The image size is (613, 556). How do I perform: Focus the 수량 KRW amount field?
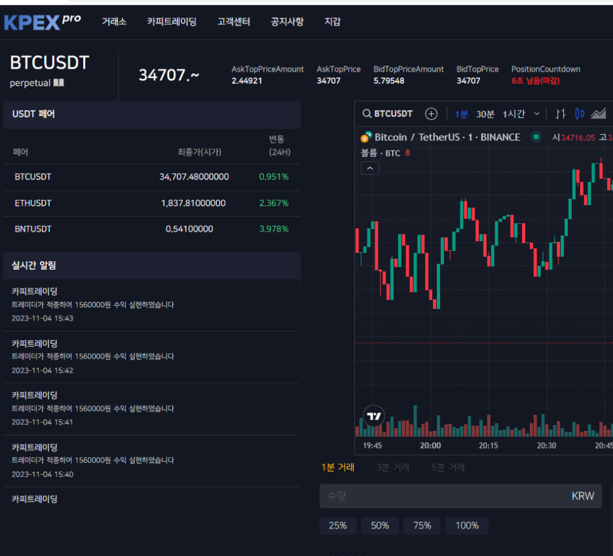click(x=460, y=496)
